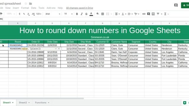This screenshot has width=189, height=106.
Task: Insert a link
Action: 144,14
